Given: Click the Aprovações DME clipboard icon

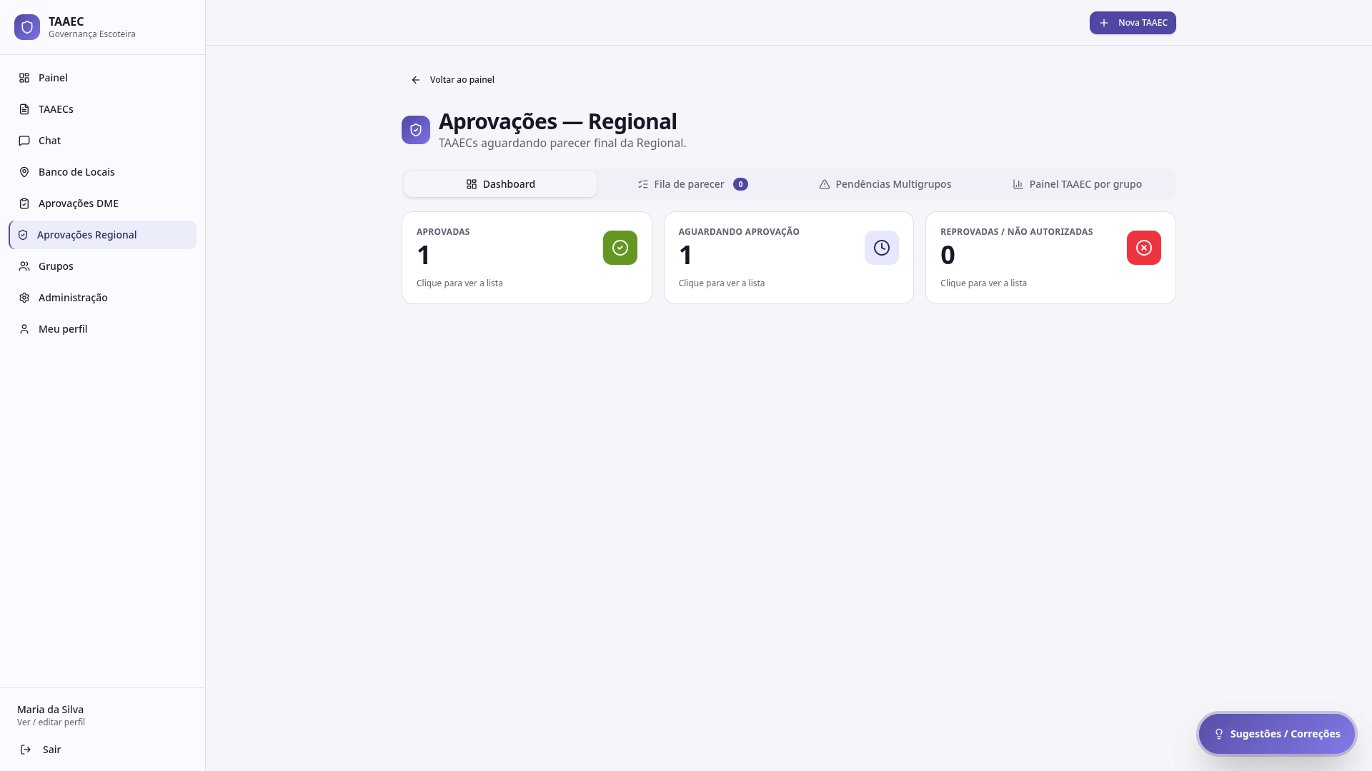Looking at the screenshot, I should tap(24, 203).
